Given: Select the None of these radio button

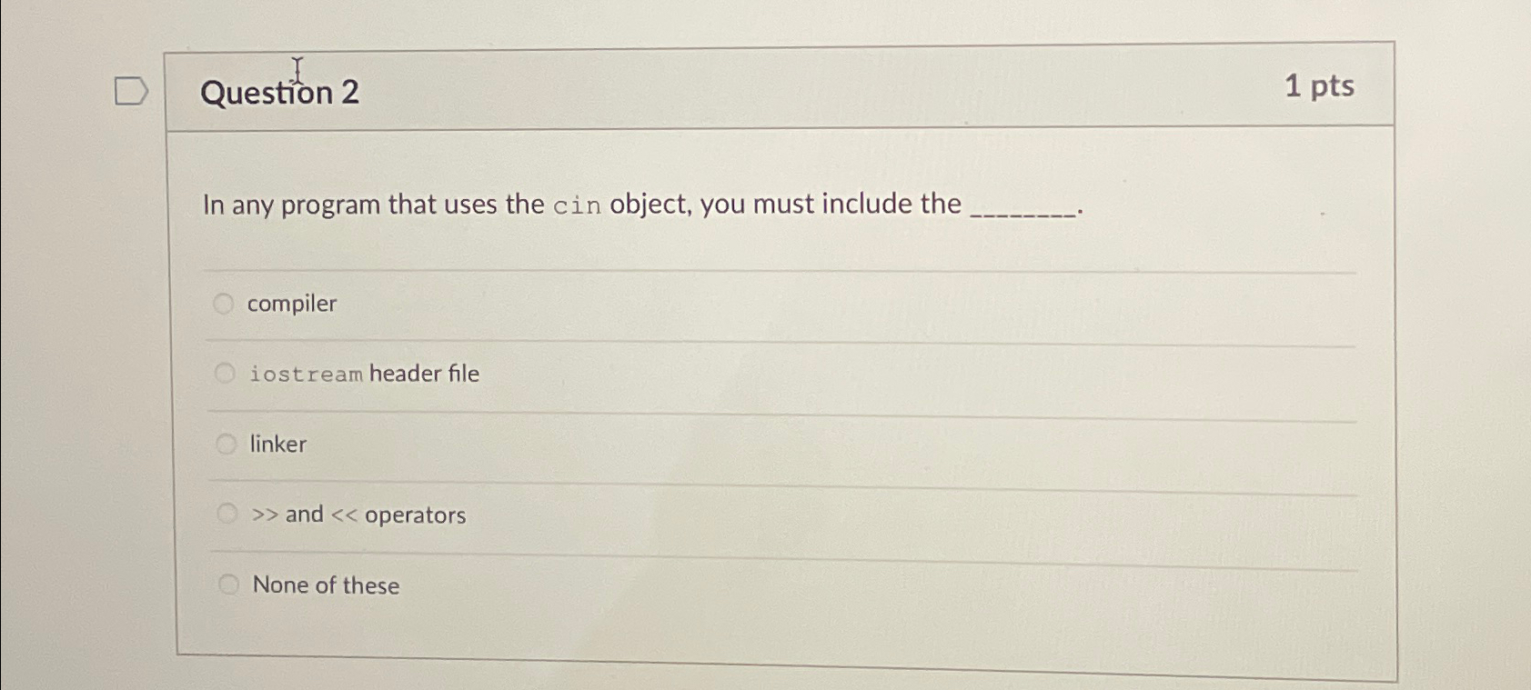Looking at the screenshot, I should point(228,583).
